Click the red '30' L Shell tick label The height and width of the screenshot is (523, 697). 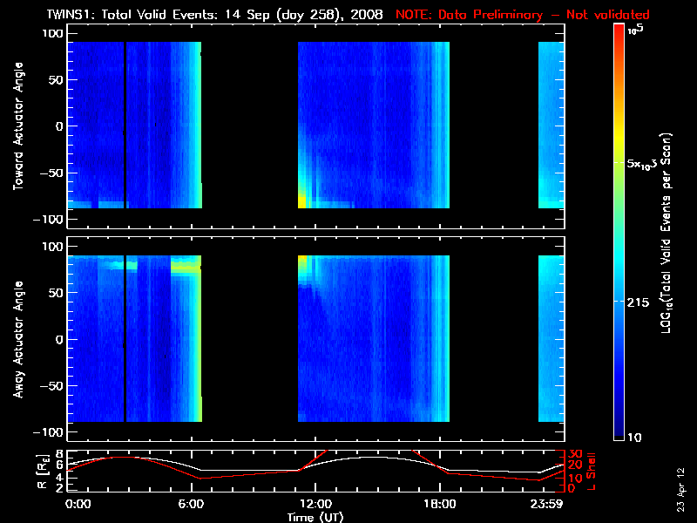click(x=575, y=454)
